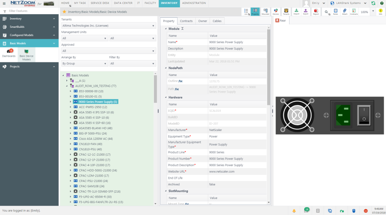Click the green redo arrow status icon
Screen dimensions: 386x215
342,211
